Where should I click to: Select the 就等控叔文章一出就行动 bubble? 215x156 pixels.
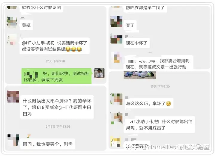tap(159, 64)
